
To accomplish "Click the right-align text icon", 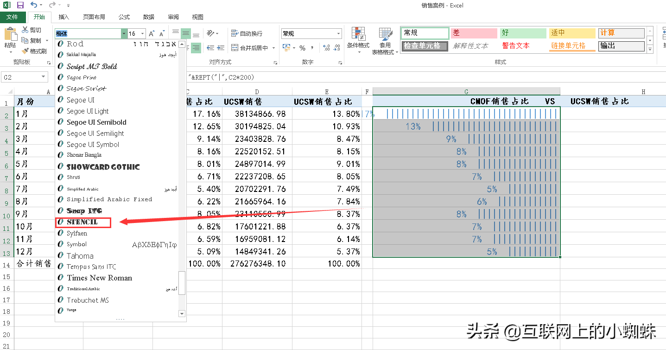I will pyautogui.click(x=196, y=48).
